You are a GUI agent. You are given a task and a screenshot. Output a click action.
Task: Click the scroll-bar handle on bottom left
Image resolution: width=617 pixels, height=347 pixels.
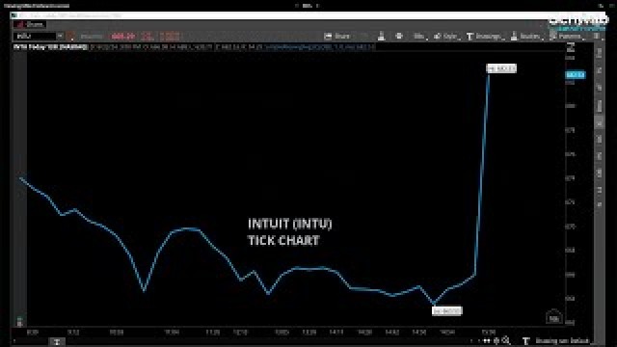click(57, 341)
